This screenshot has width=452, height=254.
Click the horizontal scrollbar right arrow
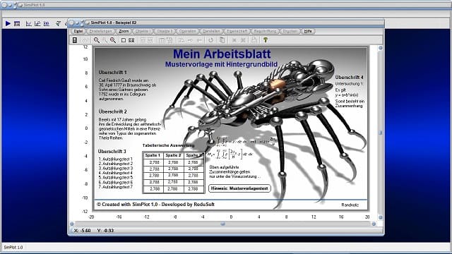(x=374, y=224)
